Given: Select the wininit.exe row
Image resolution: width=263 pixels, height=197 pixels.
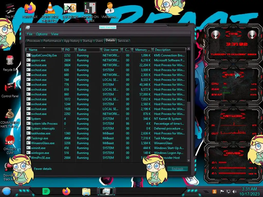Looking at the screenshot, I should (106, 148).
